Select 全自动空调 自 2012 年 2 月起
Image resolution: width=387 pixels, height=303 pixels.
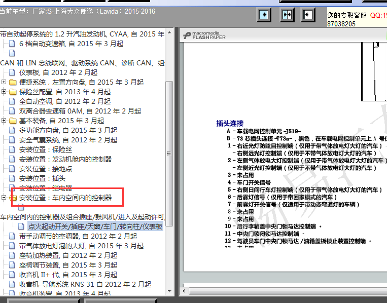coord(65,101)
